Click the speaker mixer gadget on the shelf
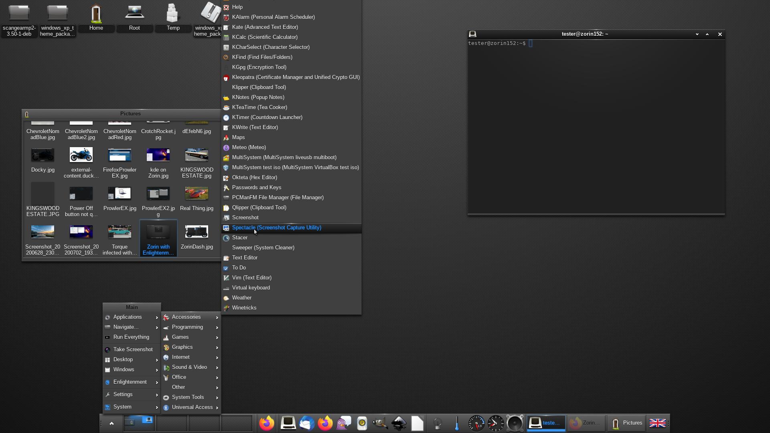This screenshot has height=433, width=770. [x=515, y=423]
